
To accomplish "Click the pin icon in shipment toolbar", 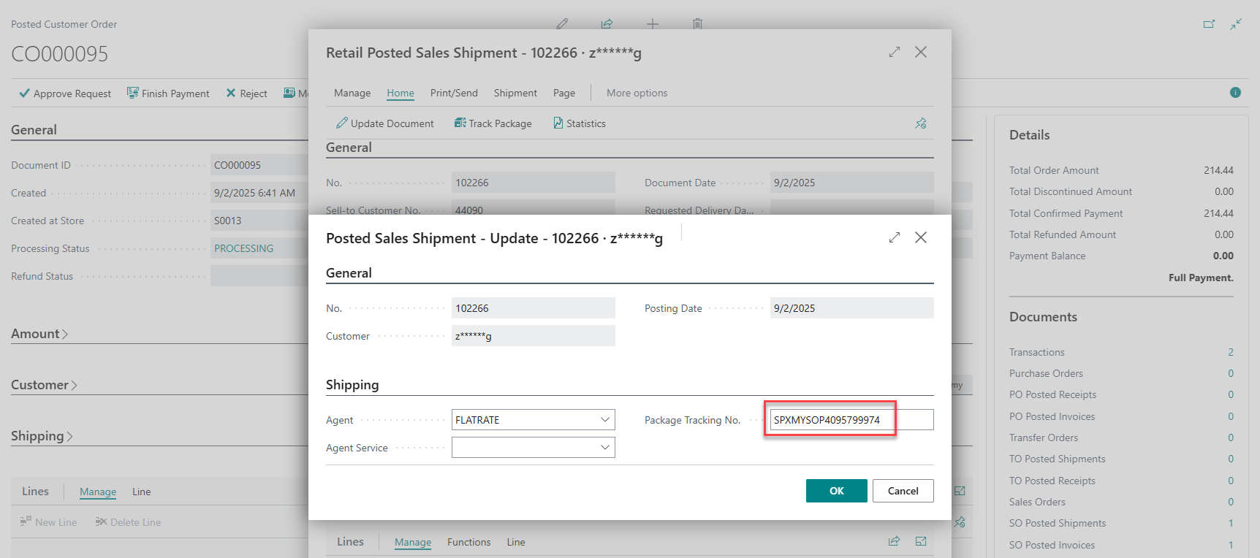I will click(x=921, y=123).
